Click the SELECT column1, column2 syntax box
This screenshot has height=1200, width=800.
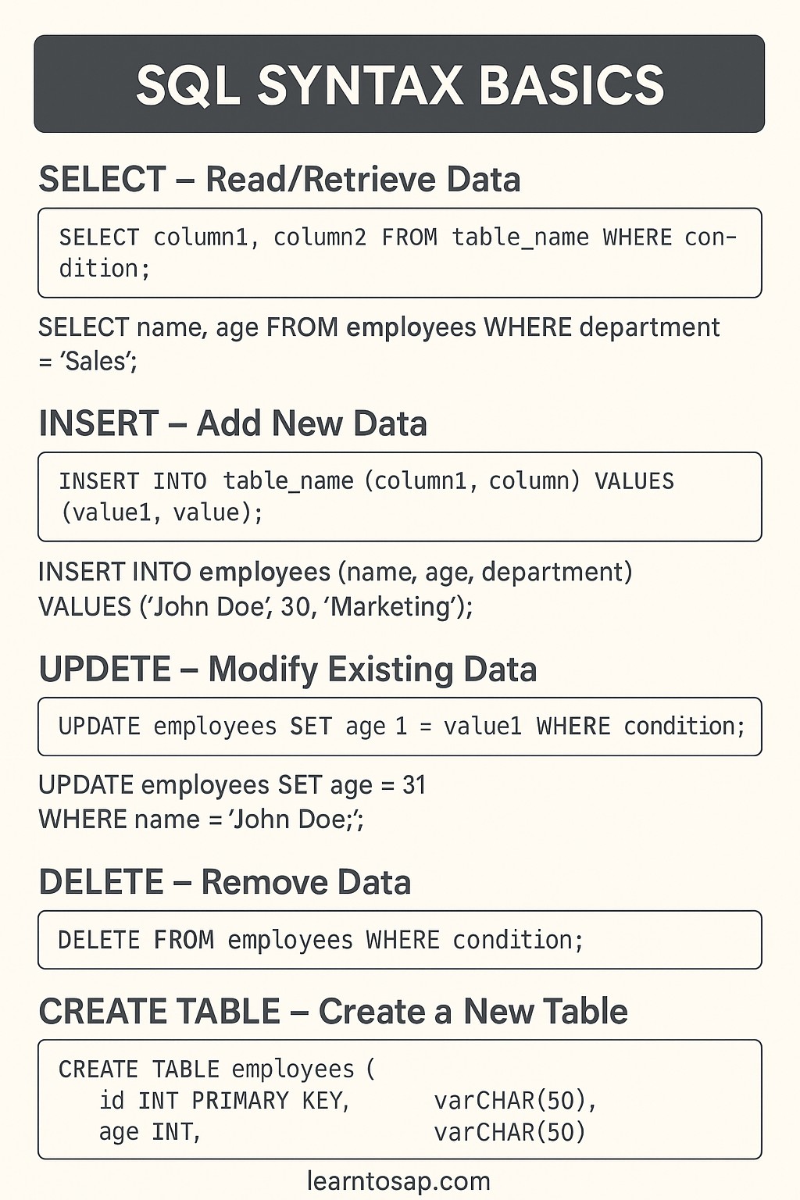tap(399, 252)
